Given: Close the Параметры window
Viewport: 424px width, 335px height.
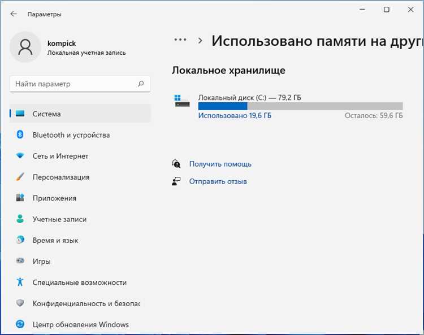Looking at the screenshot, I should 410,10.
